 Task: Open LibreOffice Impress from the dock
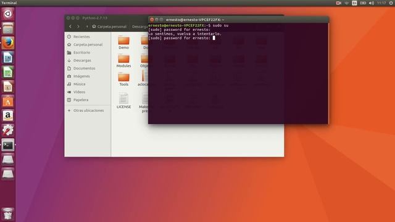pos(8,86)
